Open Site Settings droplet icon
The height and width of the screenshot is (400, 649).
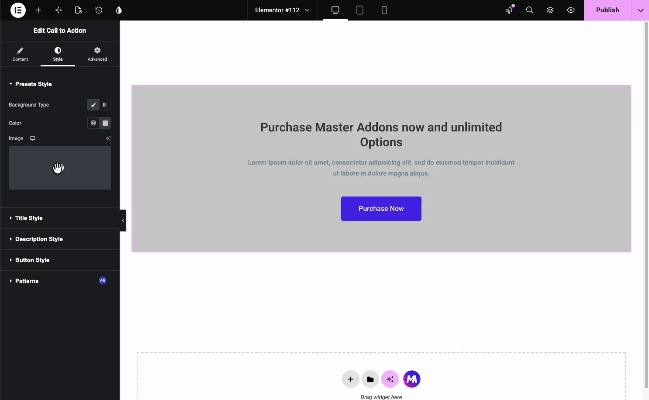pyautogui.click(x=119, y=10)
